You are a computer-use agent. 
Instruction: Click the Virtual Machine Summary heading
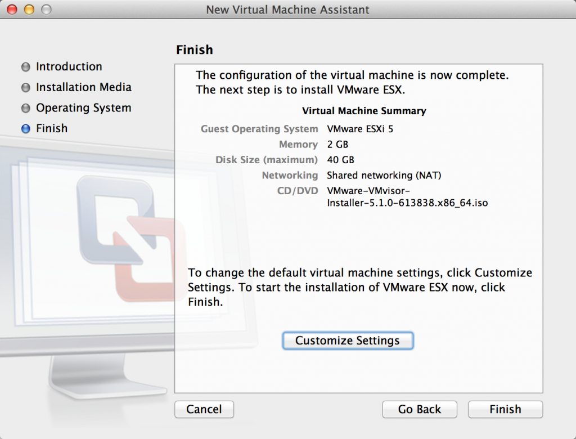tap(364, 111)
